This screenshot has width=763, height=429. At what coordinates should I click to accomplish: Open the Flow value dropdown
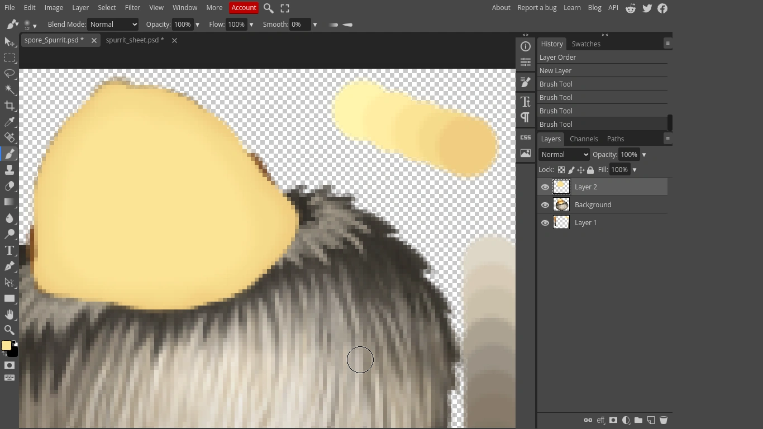[x=251, y=24]
